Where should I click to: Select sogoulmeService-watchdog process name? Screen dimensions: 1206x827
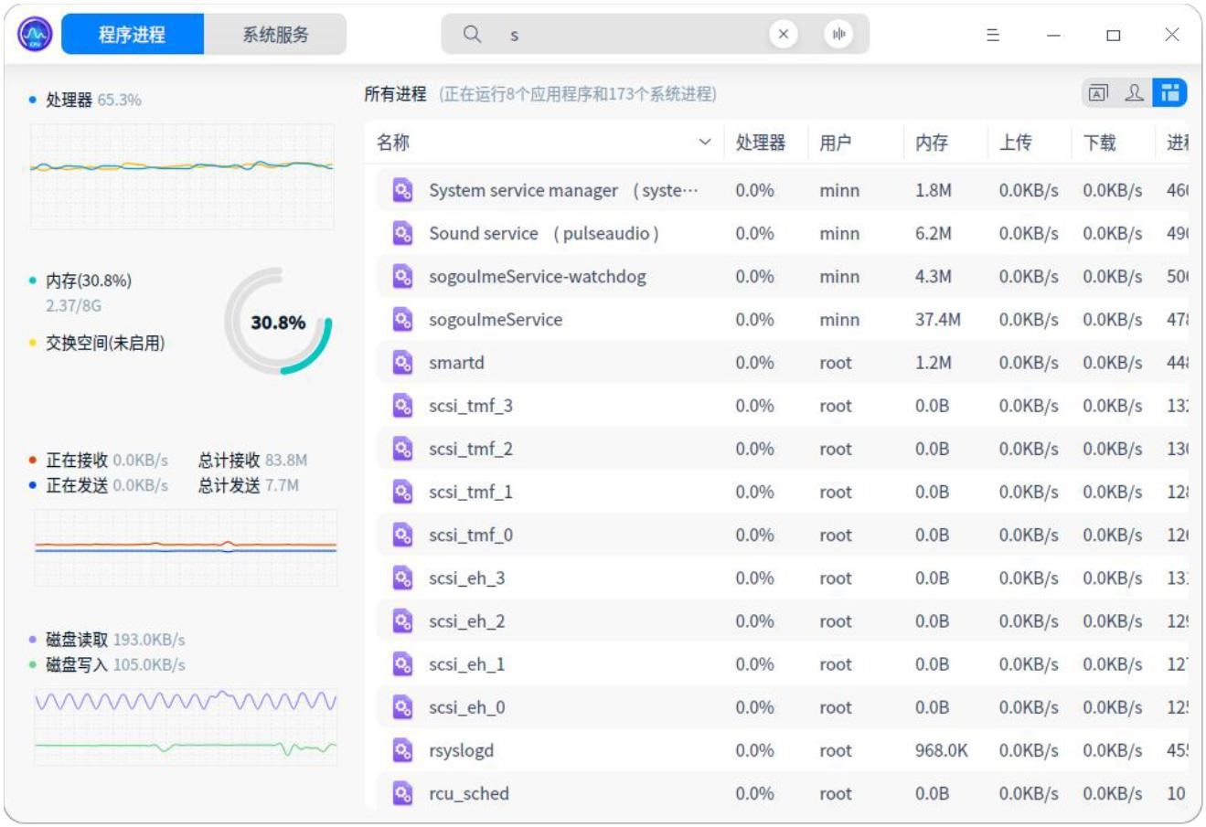click(x=538, y=276)
